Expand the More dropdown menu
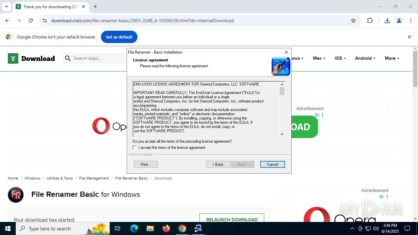Viewport: 418px width, 235px height. [392, 58]
